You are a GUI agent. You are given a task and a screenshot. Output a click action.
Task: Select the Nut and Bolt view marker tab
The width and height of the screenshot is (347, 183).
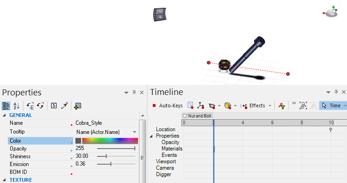tap(197, 116)
